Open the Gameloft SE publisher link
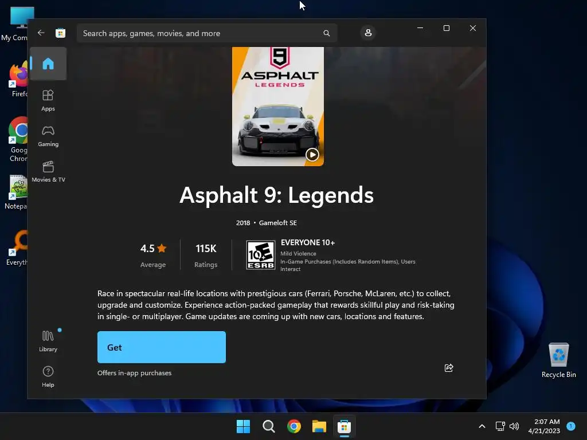The image size is (587, 440). point(278,223)
